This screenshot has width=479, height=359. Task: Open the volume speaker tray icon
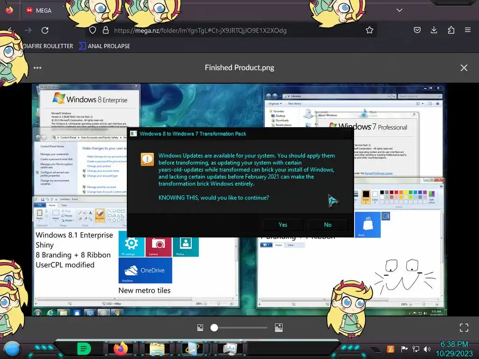tap(427, 349)
